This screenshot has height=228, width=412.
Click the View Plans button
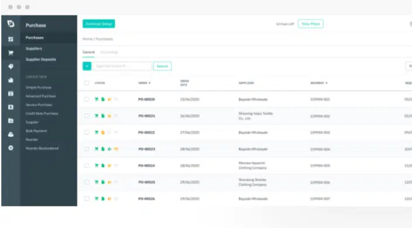[310, 23]
